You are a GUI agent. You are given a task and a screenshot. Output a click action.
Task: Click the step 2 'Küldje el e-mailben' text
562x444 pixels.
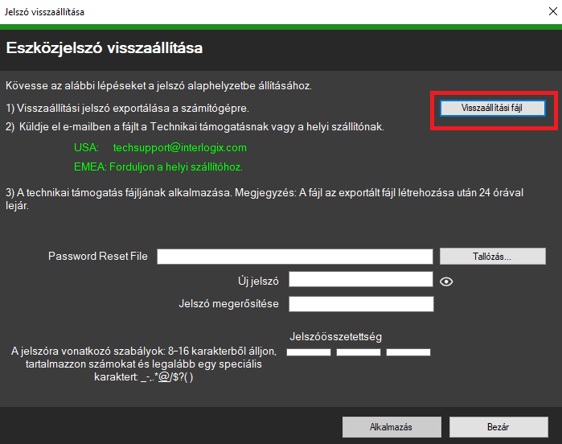[195, 127]
